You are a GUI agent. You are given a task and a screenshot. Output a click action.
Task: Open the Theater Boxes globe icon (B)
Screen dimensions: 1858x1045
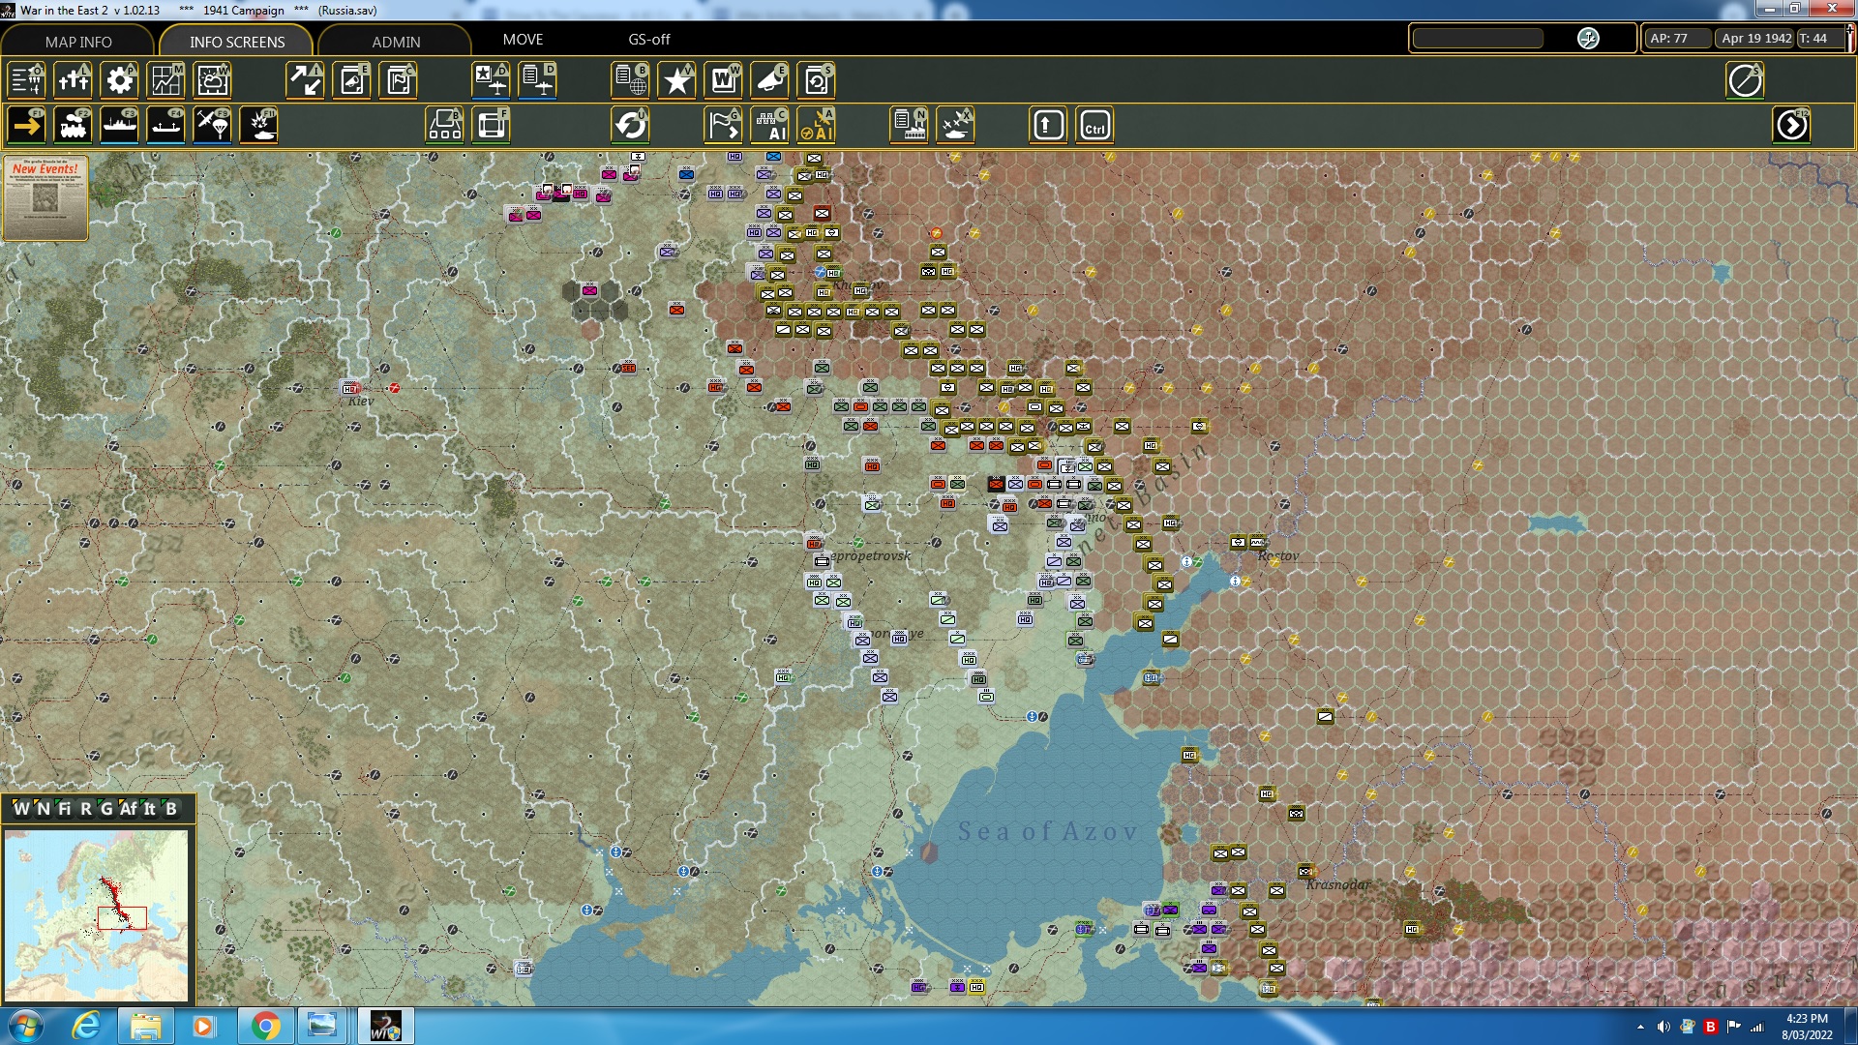631,80
